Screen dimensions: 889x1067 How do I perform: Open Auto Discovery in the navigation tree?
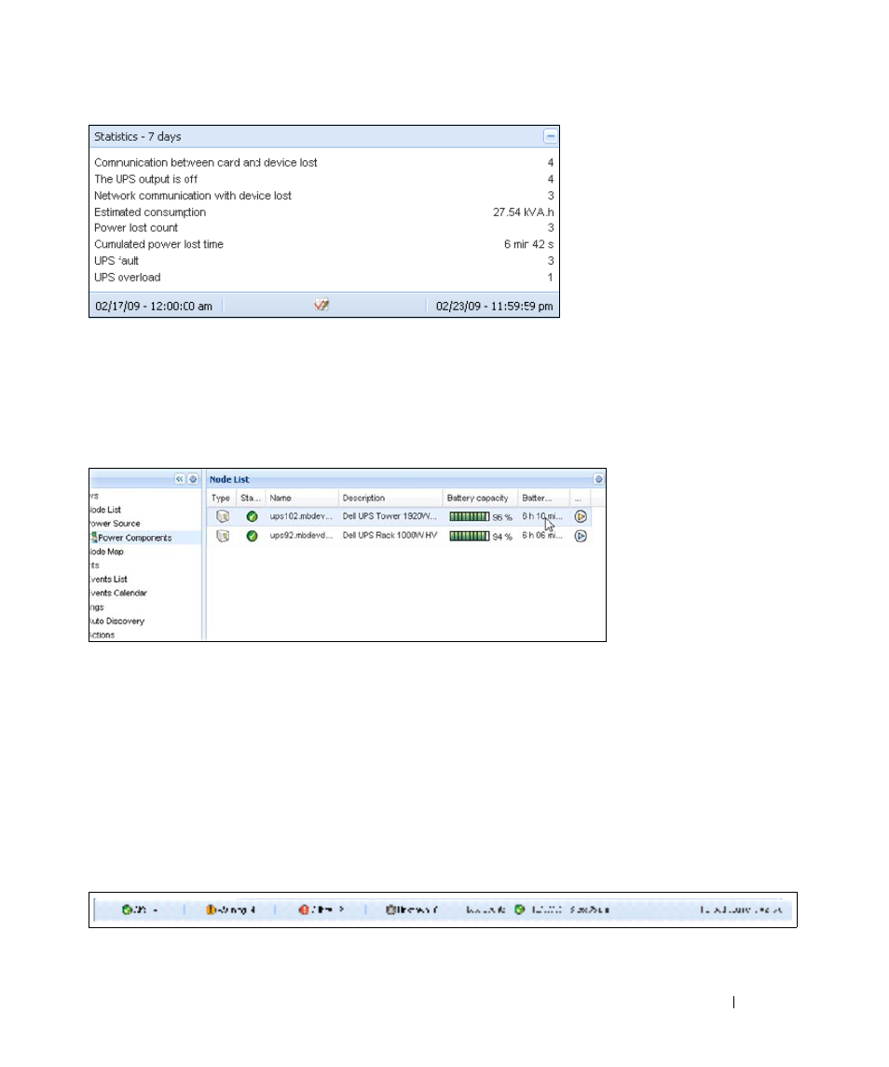click(x=117, y=622)
